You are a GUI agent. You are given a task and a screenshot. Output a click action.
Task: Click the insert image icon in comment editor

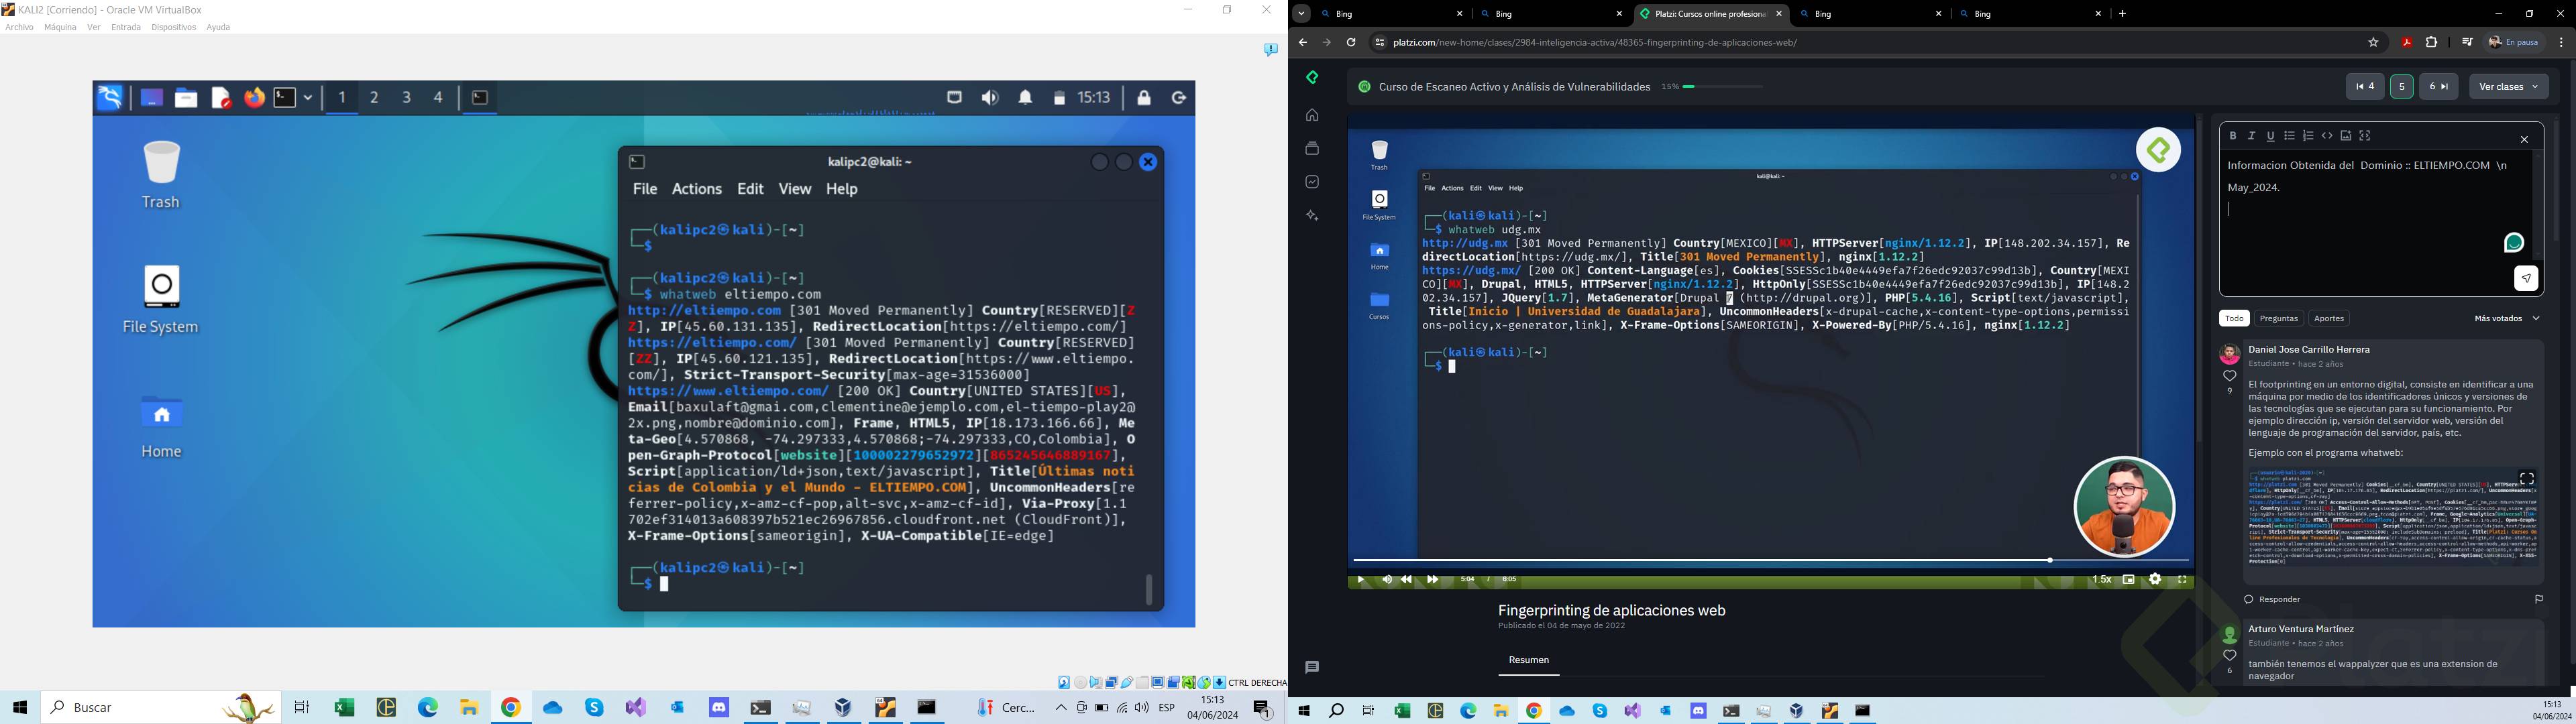coord(2346,136)
